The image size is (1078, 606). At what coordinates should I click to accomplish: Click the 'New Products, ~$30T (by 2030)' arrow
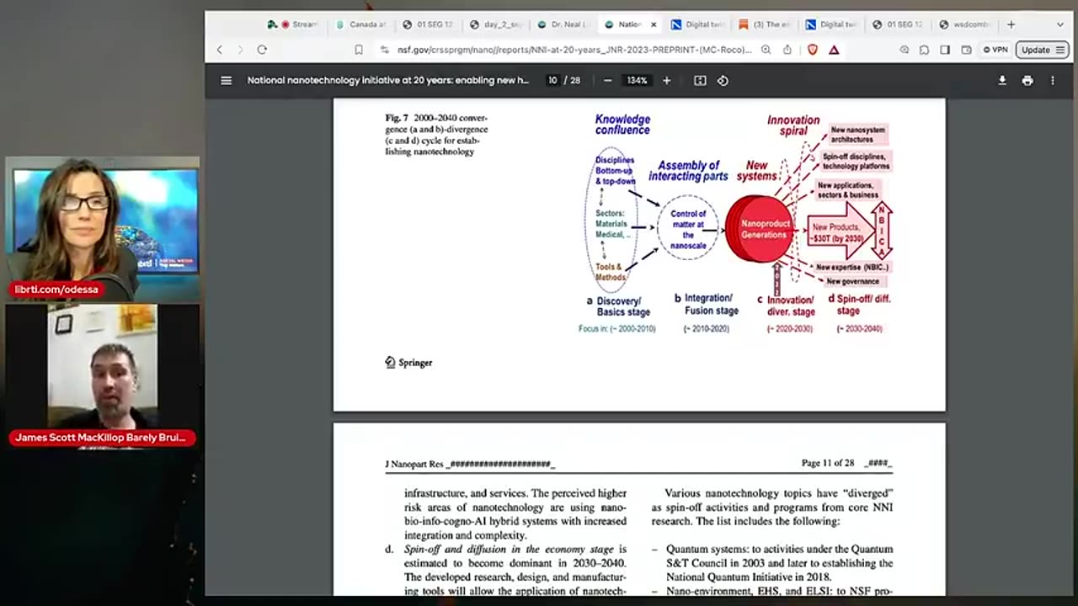[x=841, y=232]
